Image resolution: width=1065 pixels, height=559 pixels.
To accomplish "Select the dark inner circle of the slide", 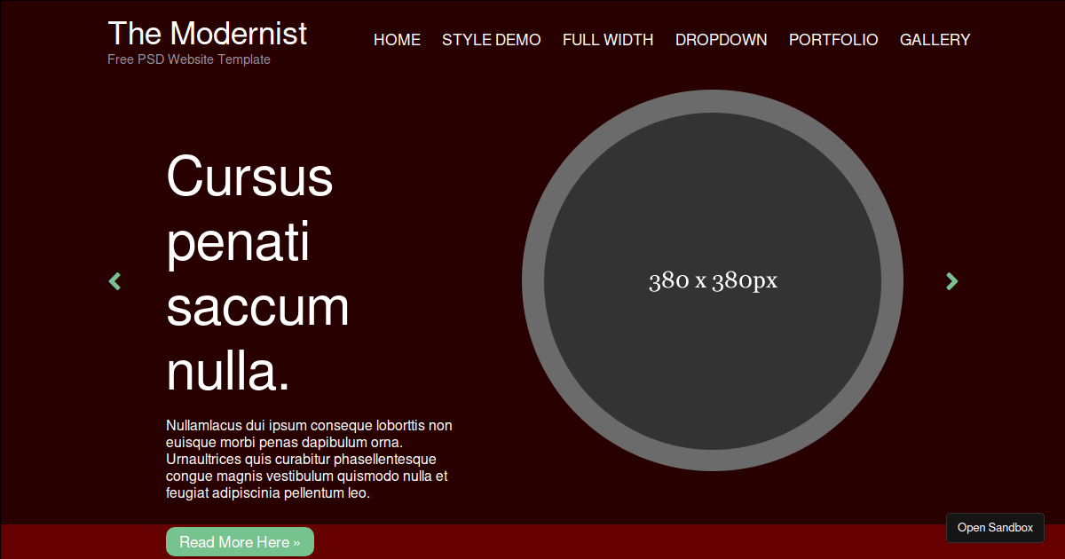I will pyautogui.click(x=714, y=280).
